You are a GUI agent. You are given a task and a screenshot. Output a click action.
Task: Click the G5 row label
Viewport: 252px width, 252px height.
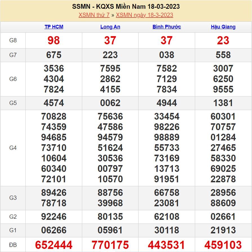tap(13, 103)
